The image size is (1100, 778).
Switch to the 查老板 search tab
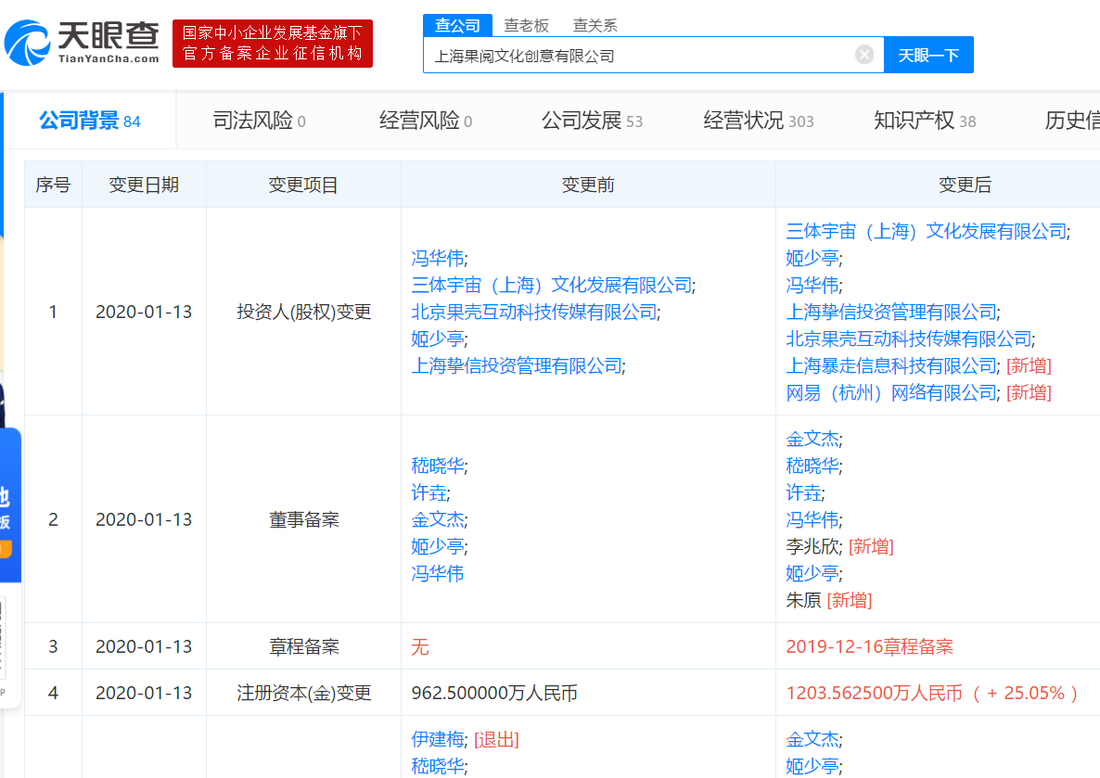click(x=526, y=25)
